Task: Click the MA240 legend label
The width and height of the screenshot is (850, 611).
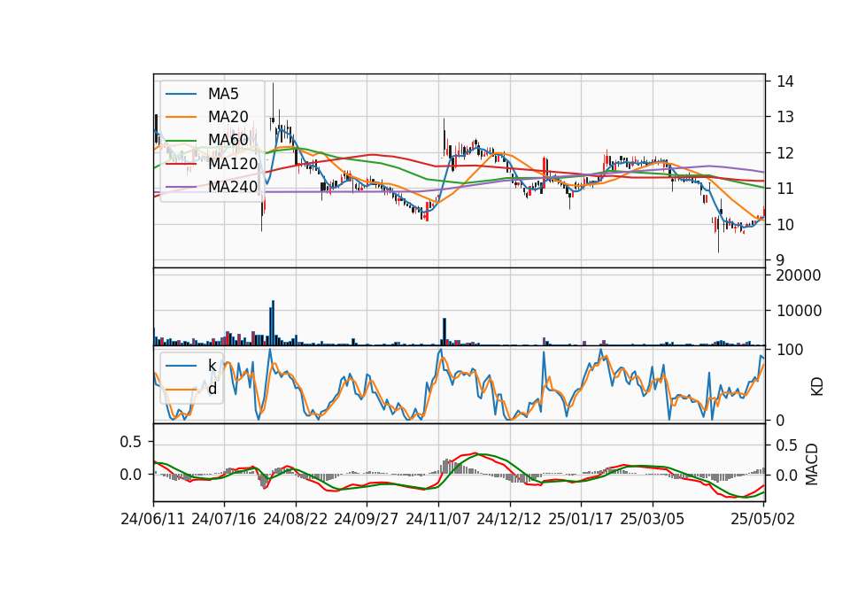Action: coord(233,187)
